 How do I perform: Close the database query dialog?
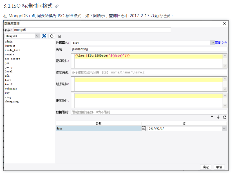pyautogui.click(x=225, y=23)
